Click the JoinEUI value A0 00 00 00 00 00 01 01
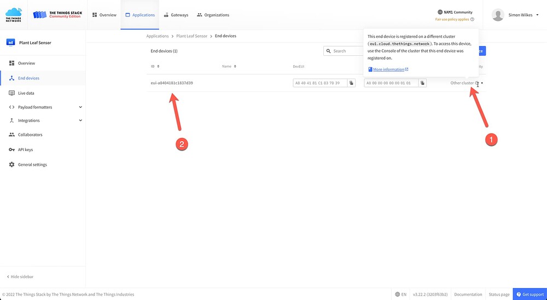This screenshot has width=547, height=300. tap(391, 83)
